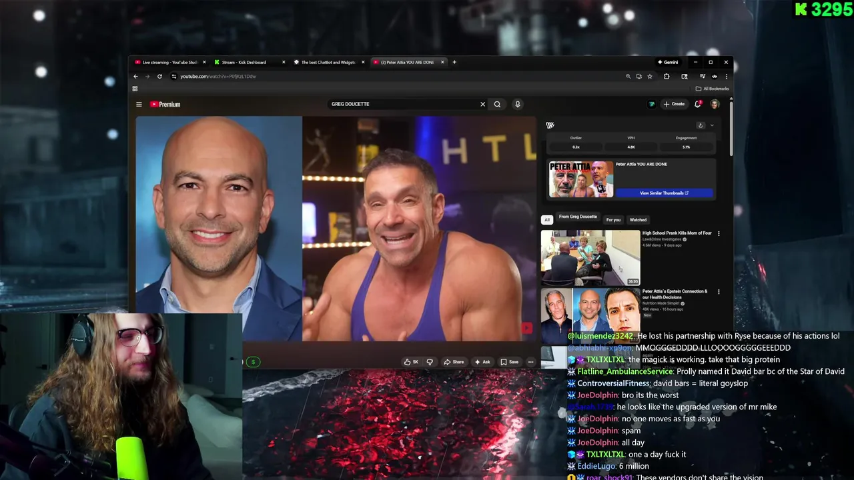
Task: Click the browser address bar URL
Action: tap(218, 76)
